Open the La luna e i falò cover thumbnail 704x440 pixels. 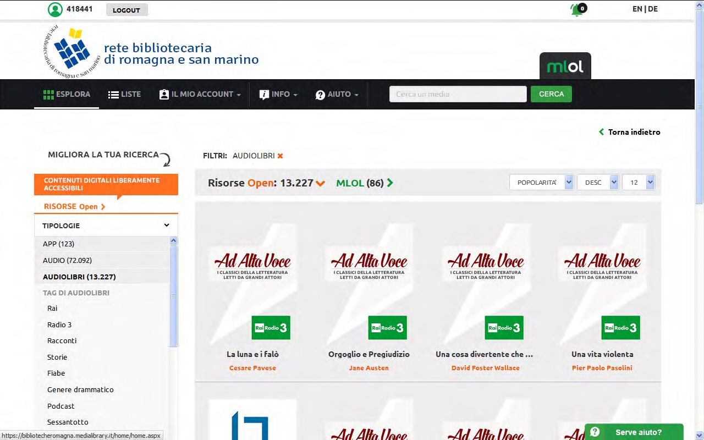point(252,282)
